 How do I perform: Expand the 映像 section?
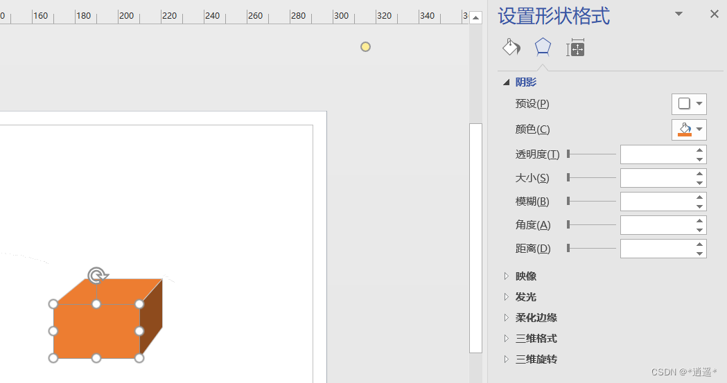coord(507,276)
